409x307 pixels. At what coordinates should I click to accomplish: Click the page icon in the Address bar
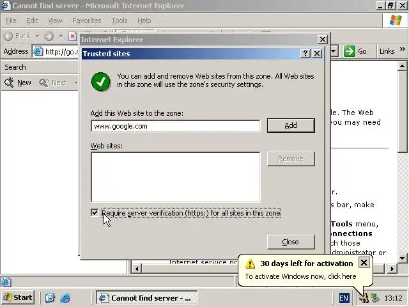(38, 51)
